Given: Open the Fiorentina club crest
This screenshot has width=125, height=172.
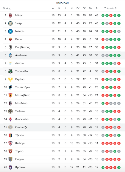Looking at the screenshot, I should (x=10, y=119).
